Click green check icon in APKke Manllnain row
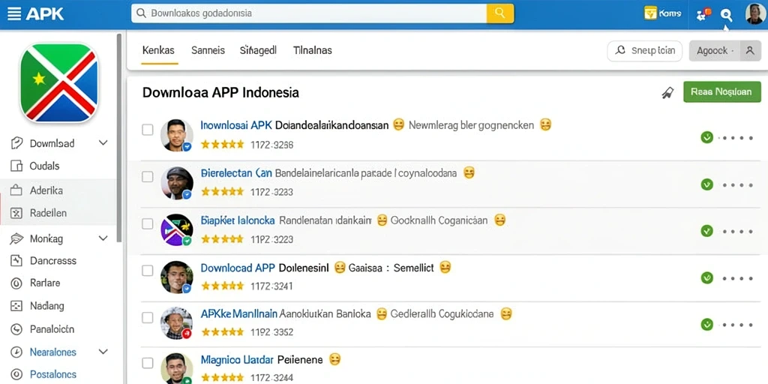The height and width of the screenshot is (384, 768). click(x=706, y=324)
